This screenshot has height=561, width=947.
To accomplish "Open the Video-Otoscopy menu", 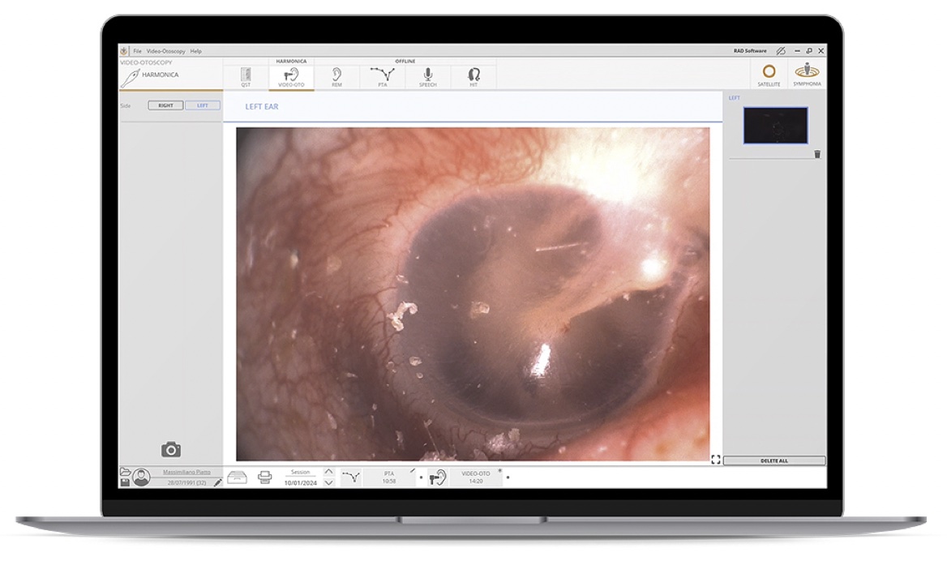I will click(x=166, y=51).
